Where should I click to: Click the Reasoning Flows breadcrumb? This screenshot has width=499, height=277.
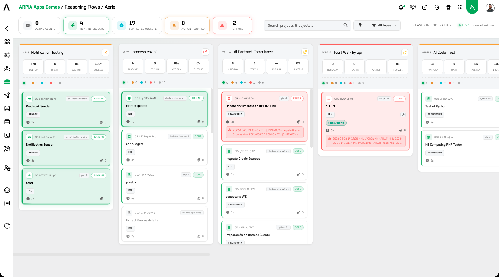pos(82,7)
